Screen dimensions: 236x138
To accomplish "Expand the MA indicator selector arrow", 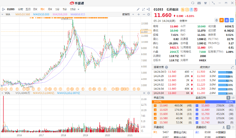I will coord(3,14).
